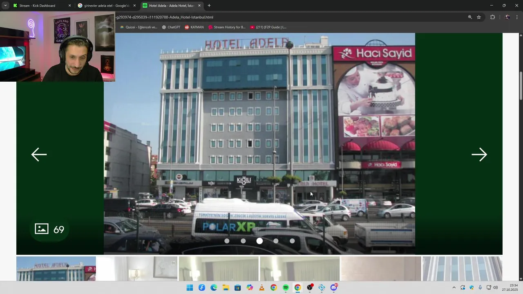The width and height of the screenshot is (523, 294).
Task: Open the last thumbnail showing building columns
Action: tap(462, 269)
